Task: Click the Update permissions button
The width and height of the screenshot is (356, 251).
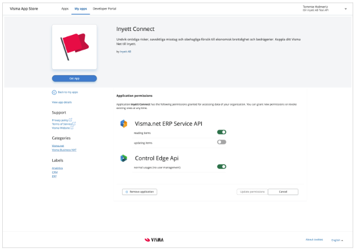Action: [x=252, y=192]
